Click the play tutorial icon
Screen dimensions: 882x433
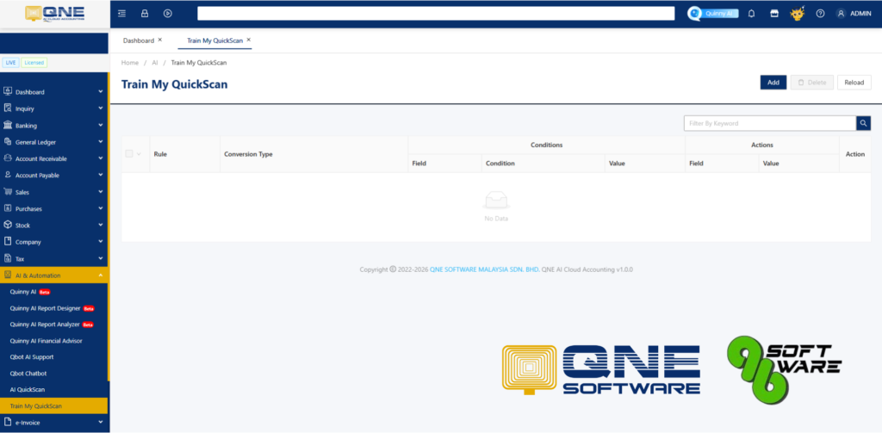pos(167,14)
